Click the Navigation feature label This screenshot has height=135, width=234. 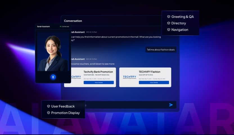(x=180, y=30)
